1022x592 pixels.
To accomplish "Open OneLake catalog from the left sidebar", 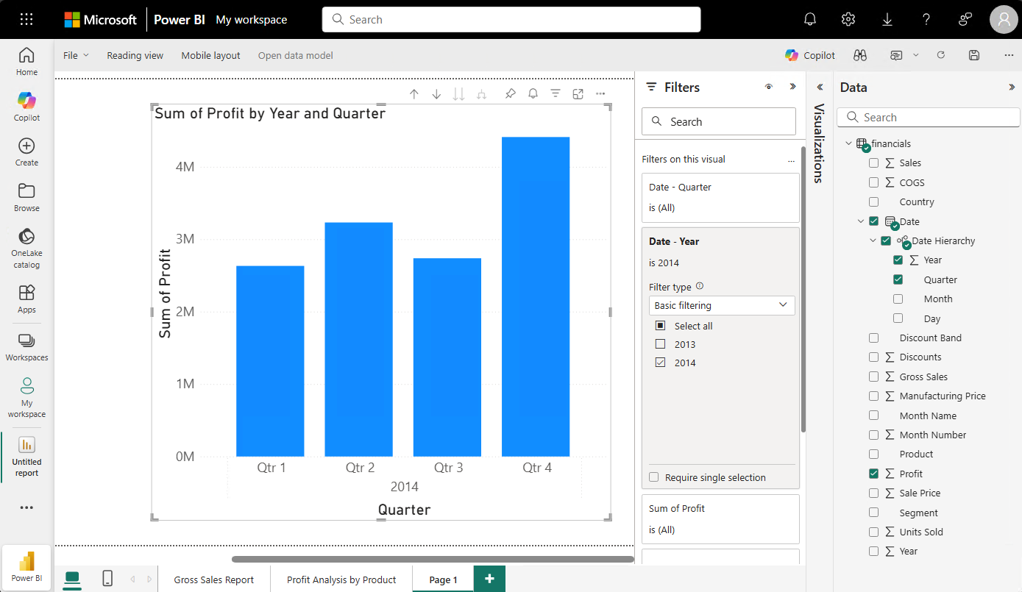I will 26,245.
